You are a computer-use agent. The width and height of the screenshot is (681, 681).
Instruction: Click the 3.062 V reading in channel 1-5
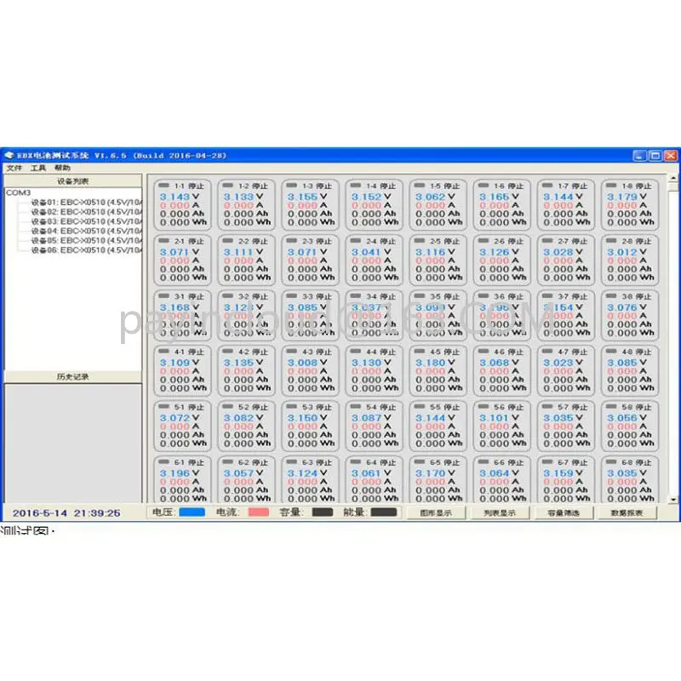click(435, 197)
